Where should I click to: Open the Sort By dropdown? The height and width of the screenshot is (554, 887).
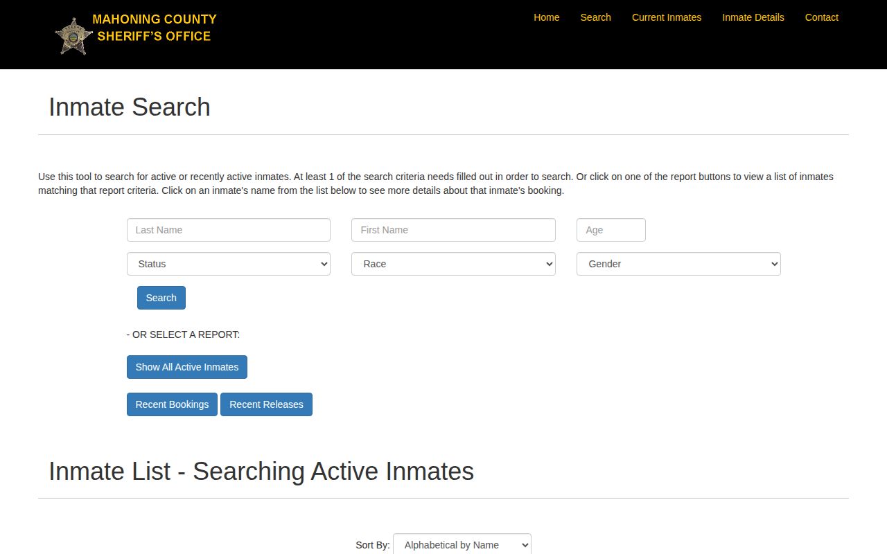(462, 544)
